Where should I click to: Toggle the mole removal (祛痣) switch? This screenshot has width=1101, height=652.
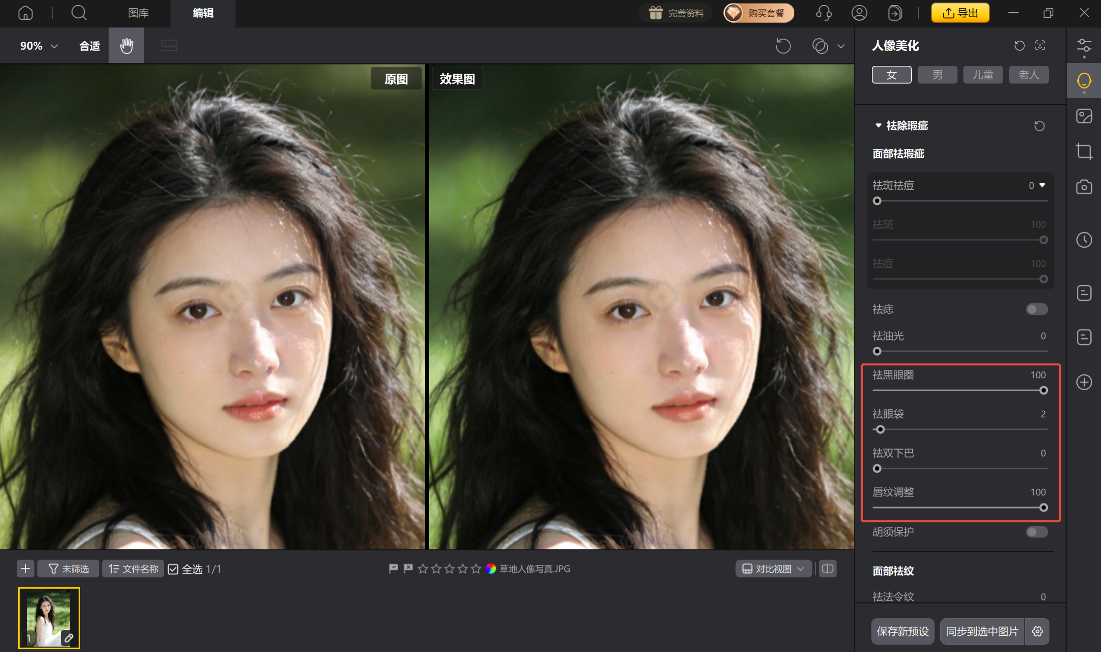[1037, 309]
